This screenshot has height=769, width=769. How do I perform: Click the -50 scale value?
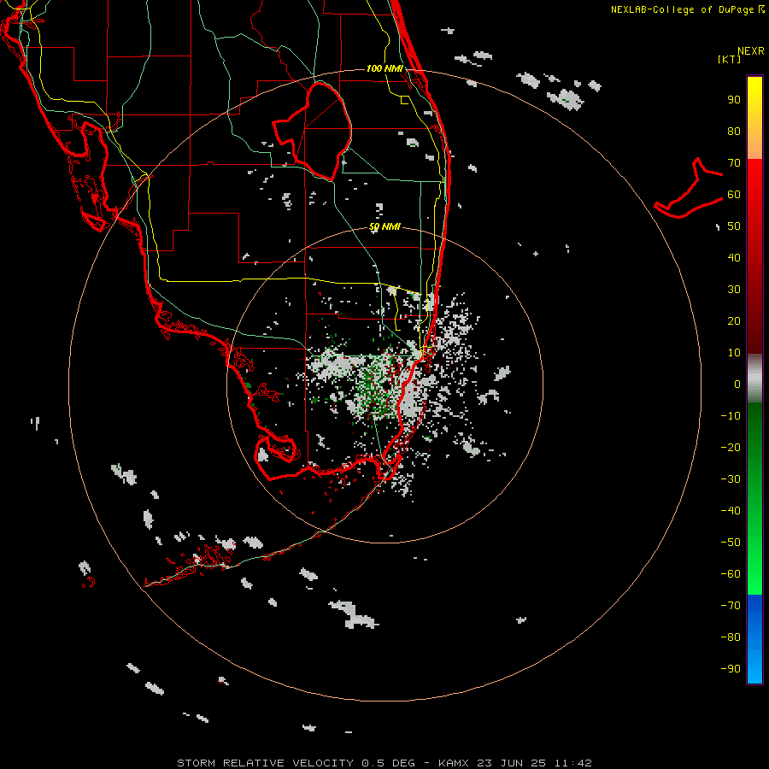(x=731, y=543)
